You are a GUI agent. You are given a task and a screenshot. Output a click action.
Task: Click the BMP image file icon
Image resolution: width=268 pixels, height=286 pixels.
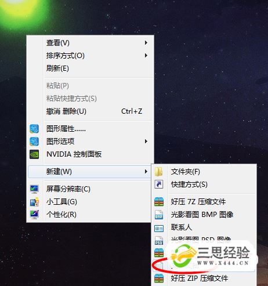pos(159,215)
